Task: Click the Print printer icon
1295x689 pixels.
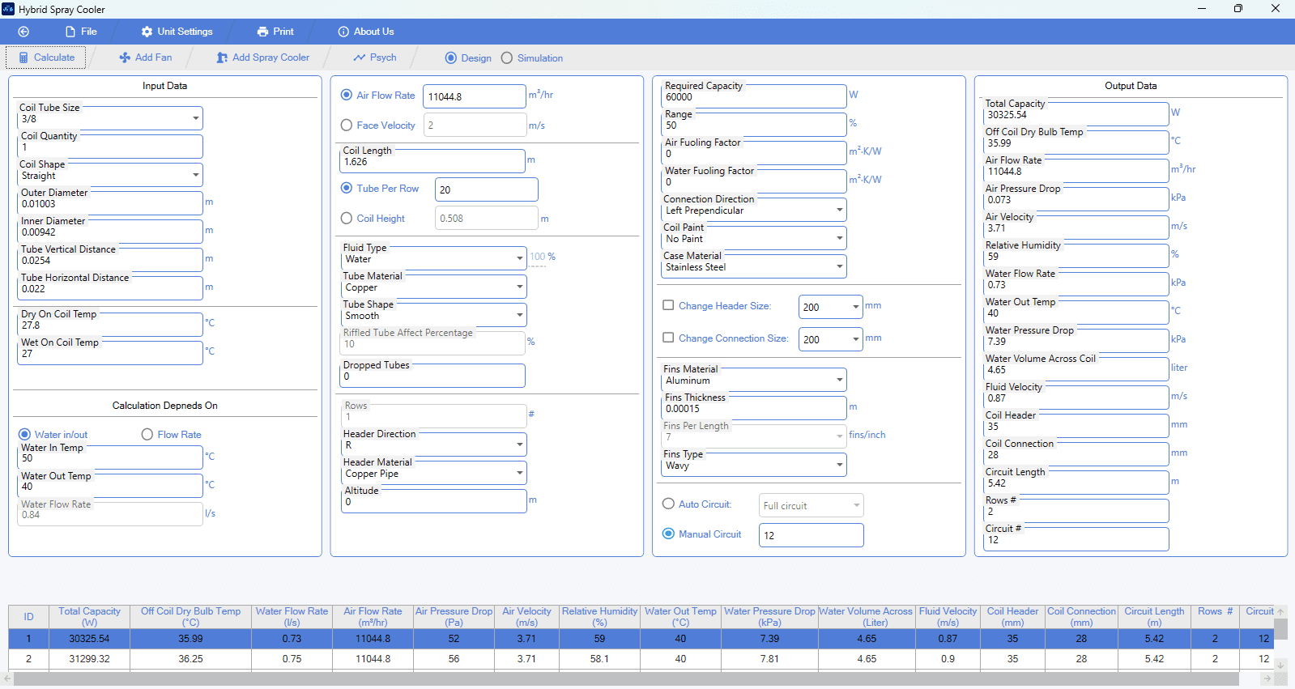Action: 262,32
